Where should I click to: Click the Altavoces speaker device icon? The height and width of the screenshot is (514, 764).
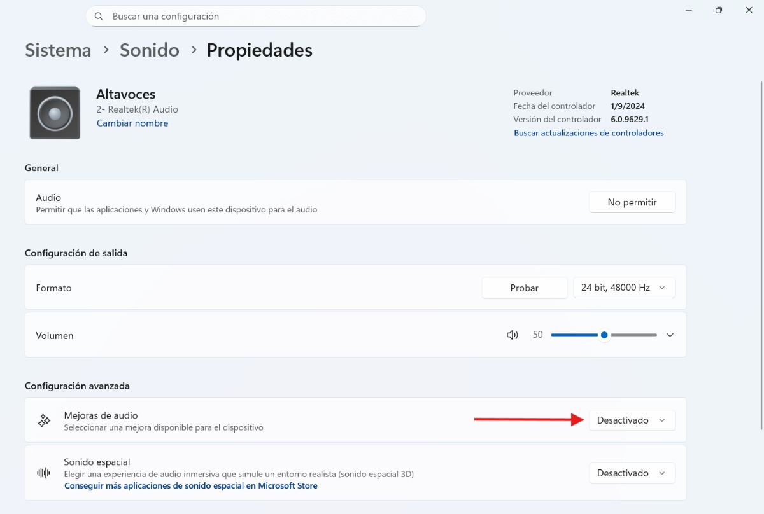click(55, 113)
